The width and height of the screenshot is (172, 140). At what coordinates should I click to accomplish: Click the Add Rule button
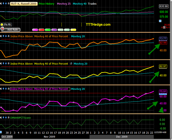[x=12, y=30]
